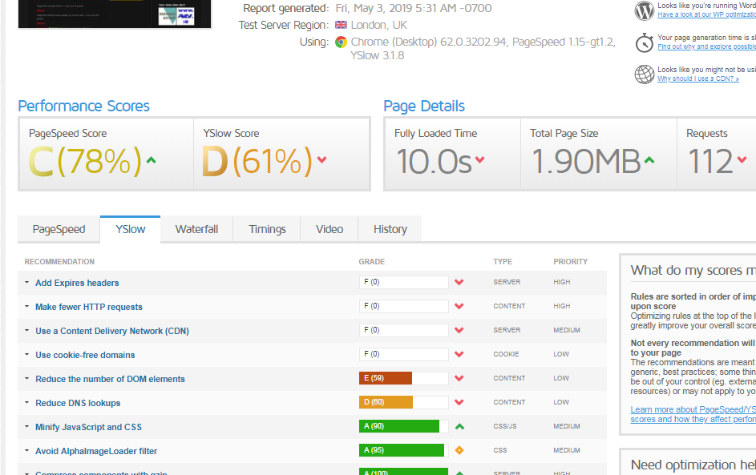
Task: Open the 'Why should I use a CDN?' link
Action: (x=697, y=79)
